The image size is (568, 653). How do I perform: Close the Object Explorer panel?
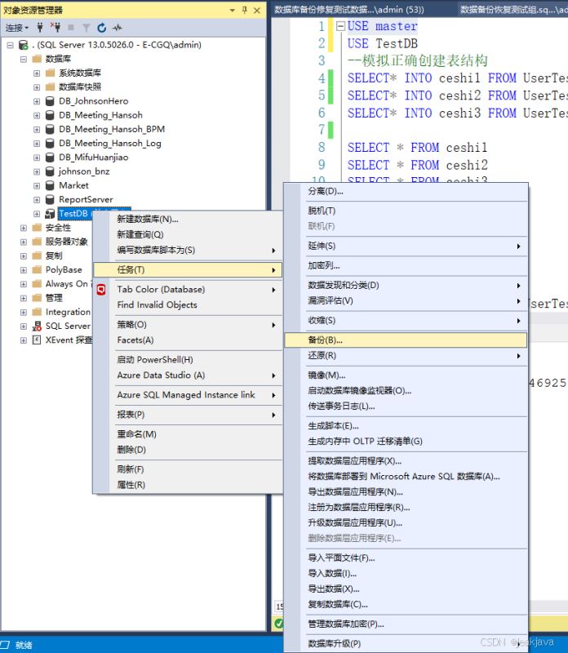click(x=257, y=10)
